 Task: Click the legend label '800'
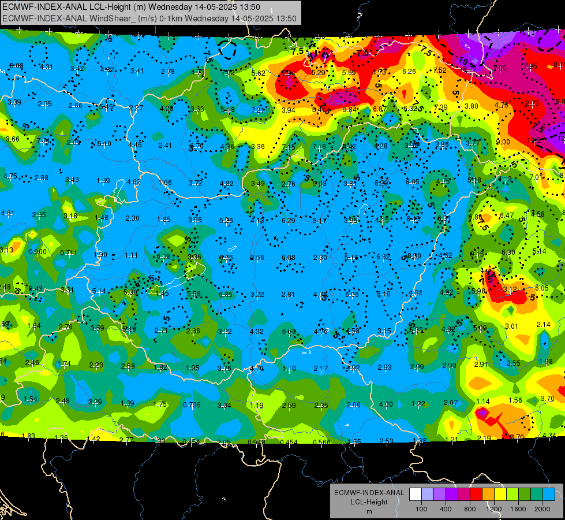[x=470, y=509]
